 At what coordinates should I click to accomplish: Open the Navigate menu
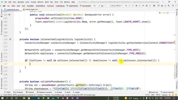(21, 2)
